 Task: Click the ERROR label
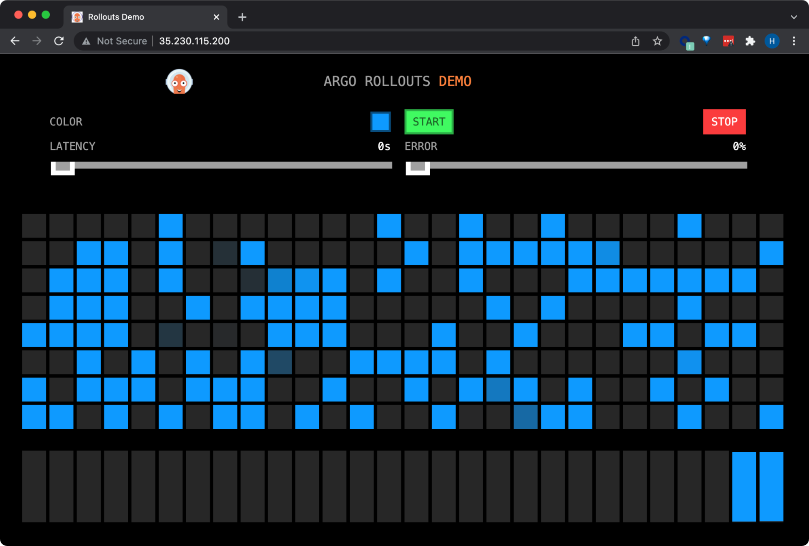421,146
